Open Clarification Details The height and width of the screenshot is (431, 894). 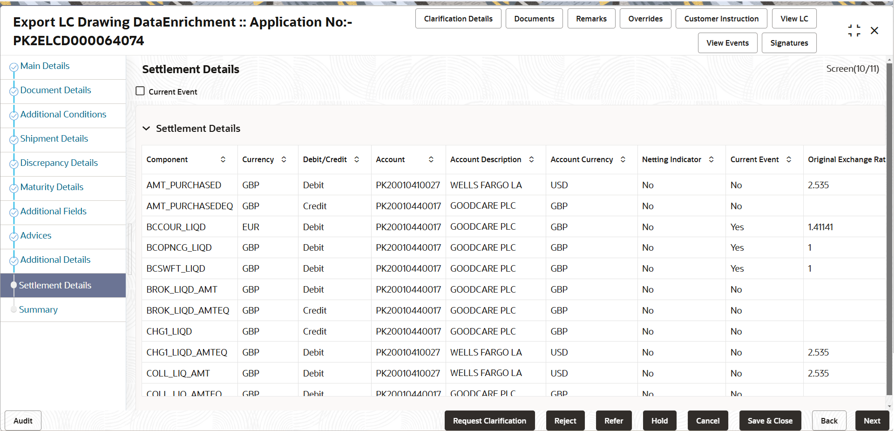click(458, 18)
